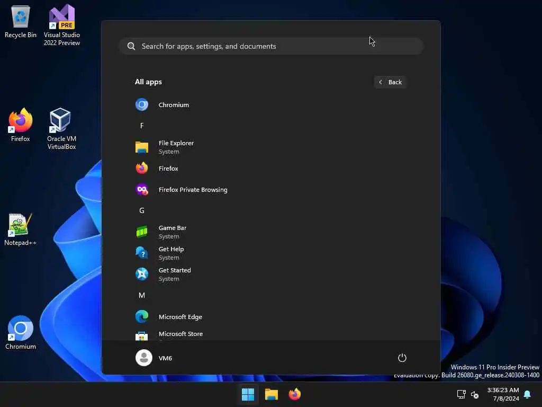Click the All apps heading
The image size is (542, 407).
pos(148,82)
